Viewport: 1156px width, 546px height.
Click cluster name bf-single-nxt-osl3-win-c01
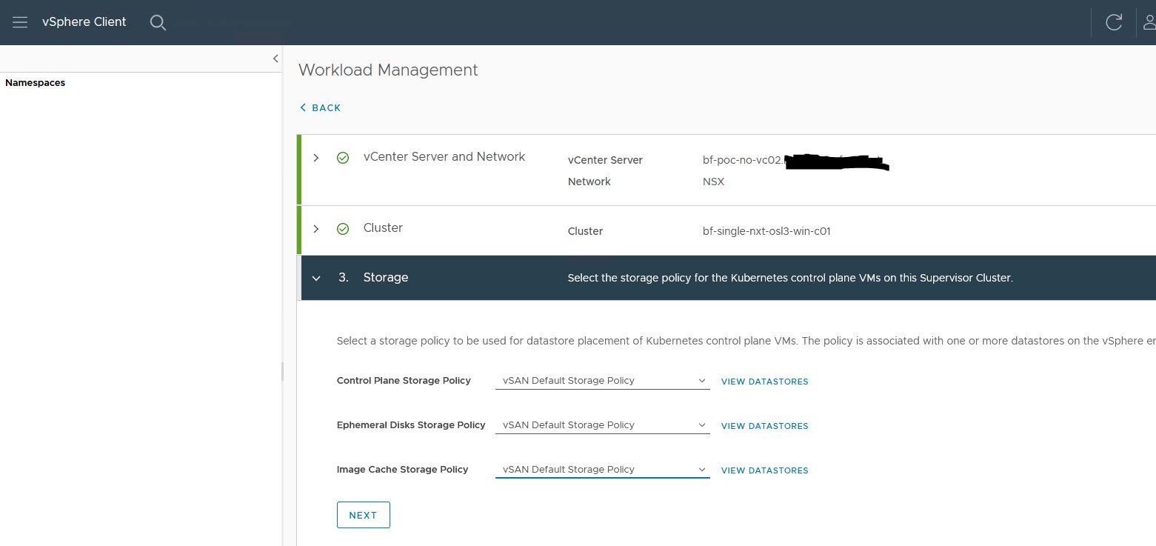coord(766,231)
